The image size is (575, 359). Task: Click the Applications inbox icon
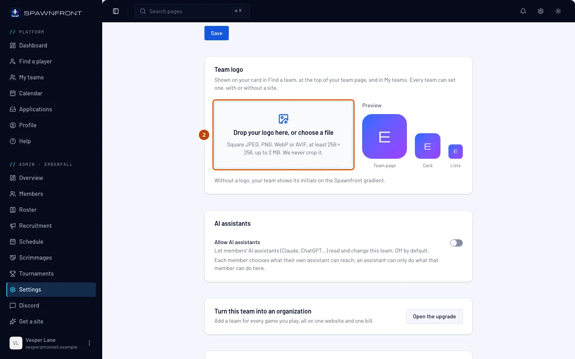pyautogui.click(x=13, y=109)
